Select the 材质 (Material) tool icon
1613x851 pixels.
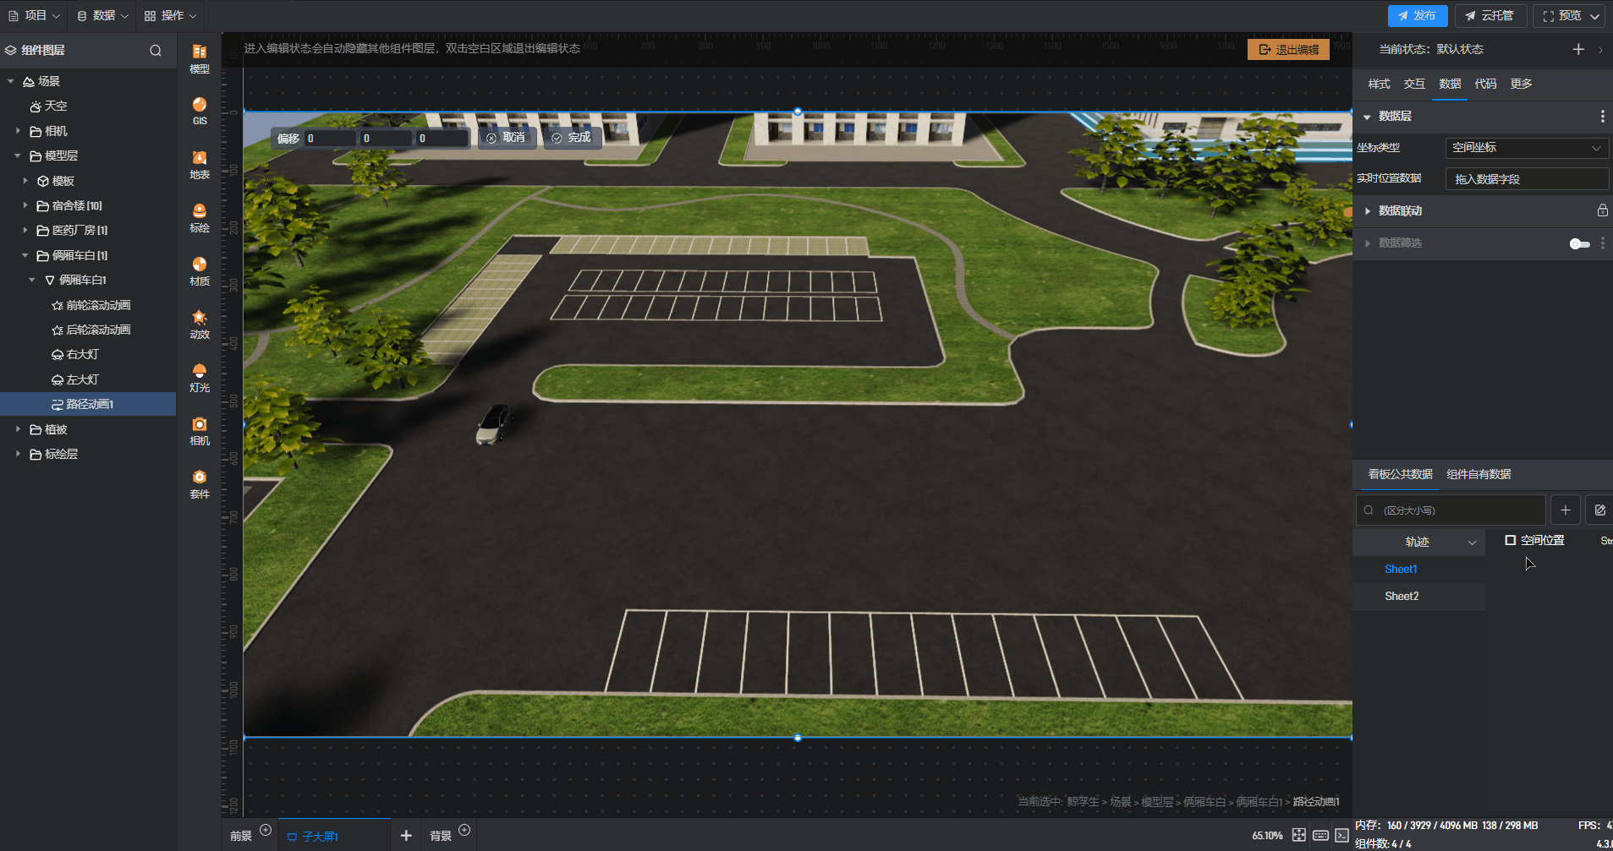point(200,270)
